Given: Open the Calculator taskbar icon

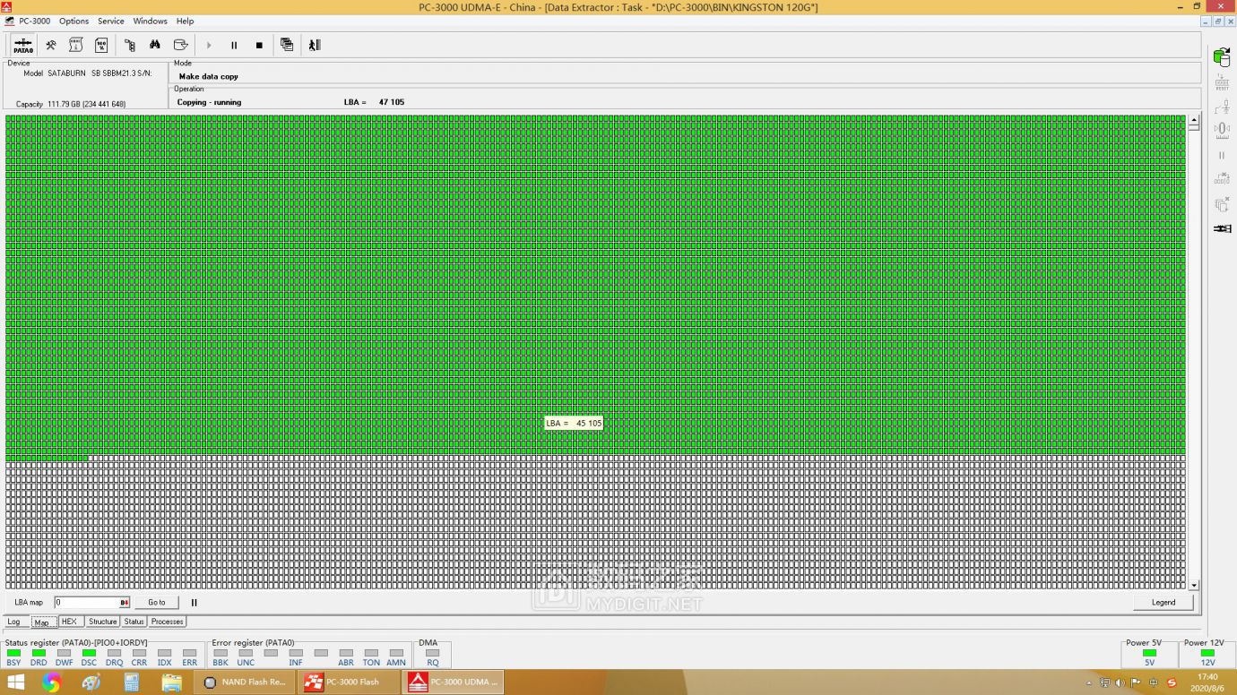Looking at the screenshot, I should 132,682.
